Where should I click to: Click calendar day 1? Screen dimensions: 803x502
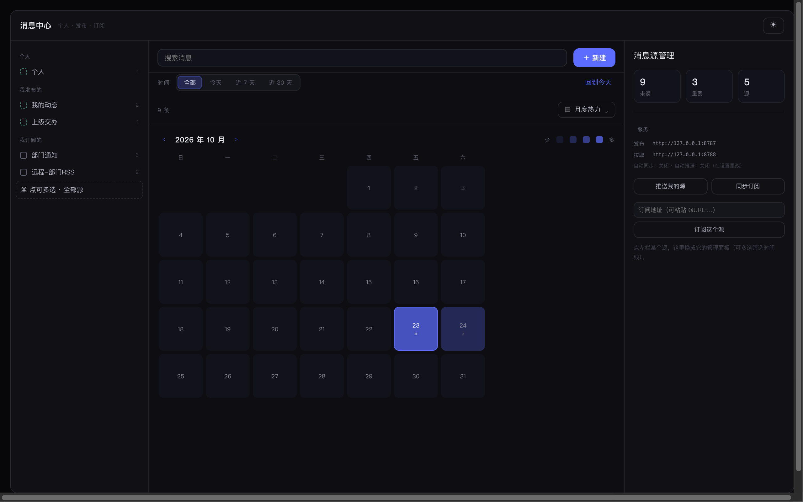point(369,188)
